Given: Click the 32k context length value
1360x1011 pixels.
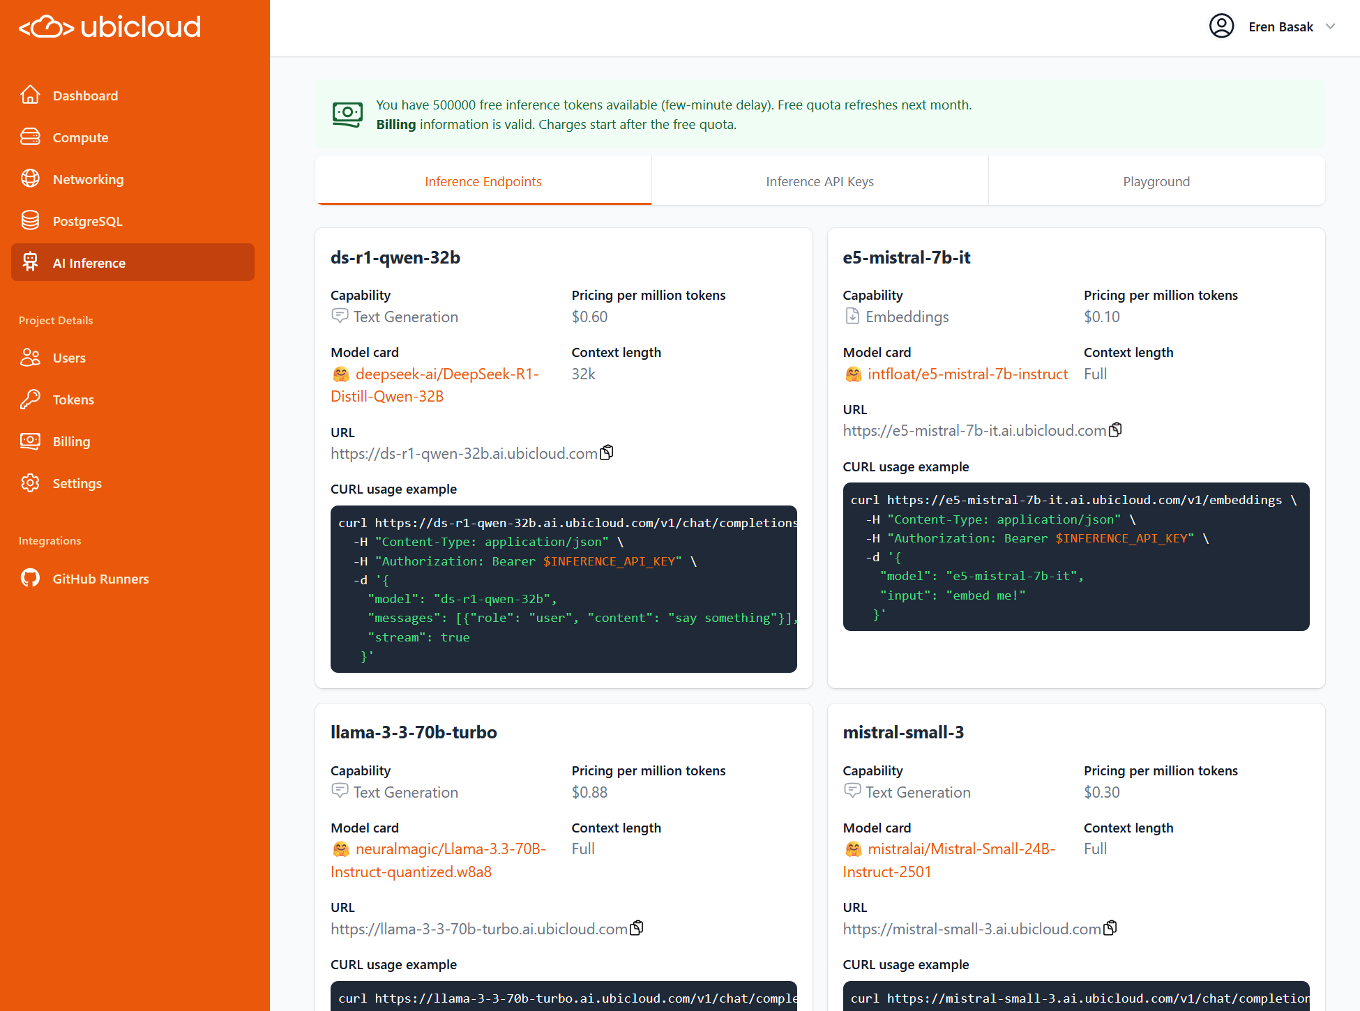Looking at the screenshot, I should (x=584, y=374).
